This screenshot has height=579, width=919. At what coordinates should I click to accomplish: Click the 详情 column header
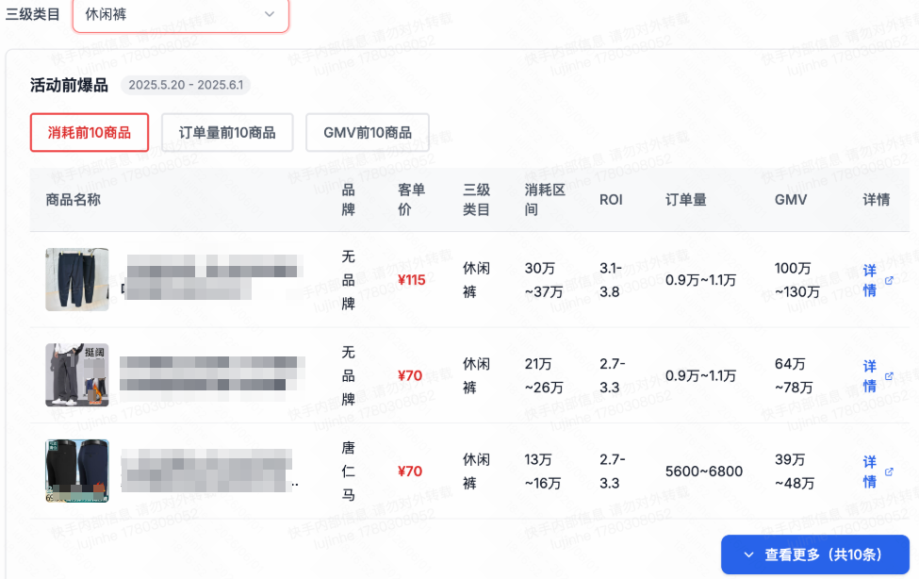tap(877, 200)
